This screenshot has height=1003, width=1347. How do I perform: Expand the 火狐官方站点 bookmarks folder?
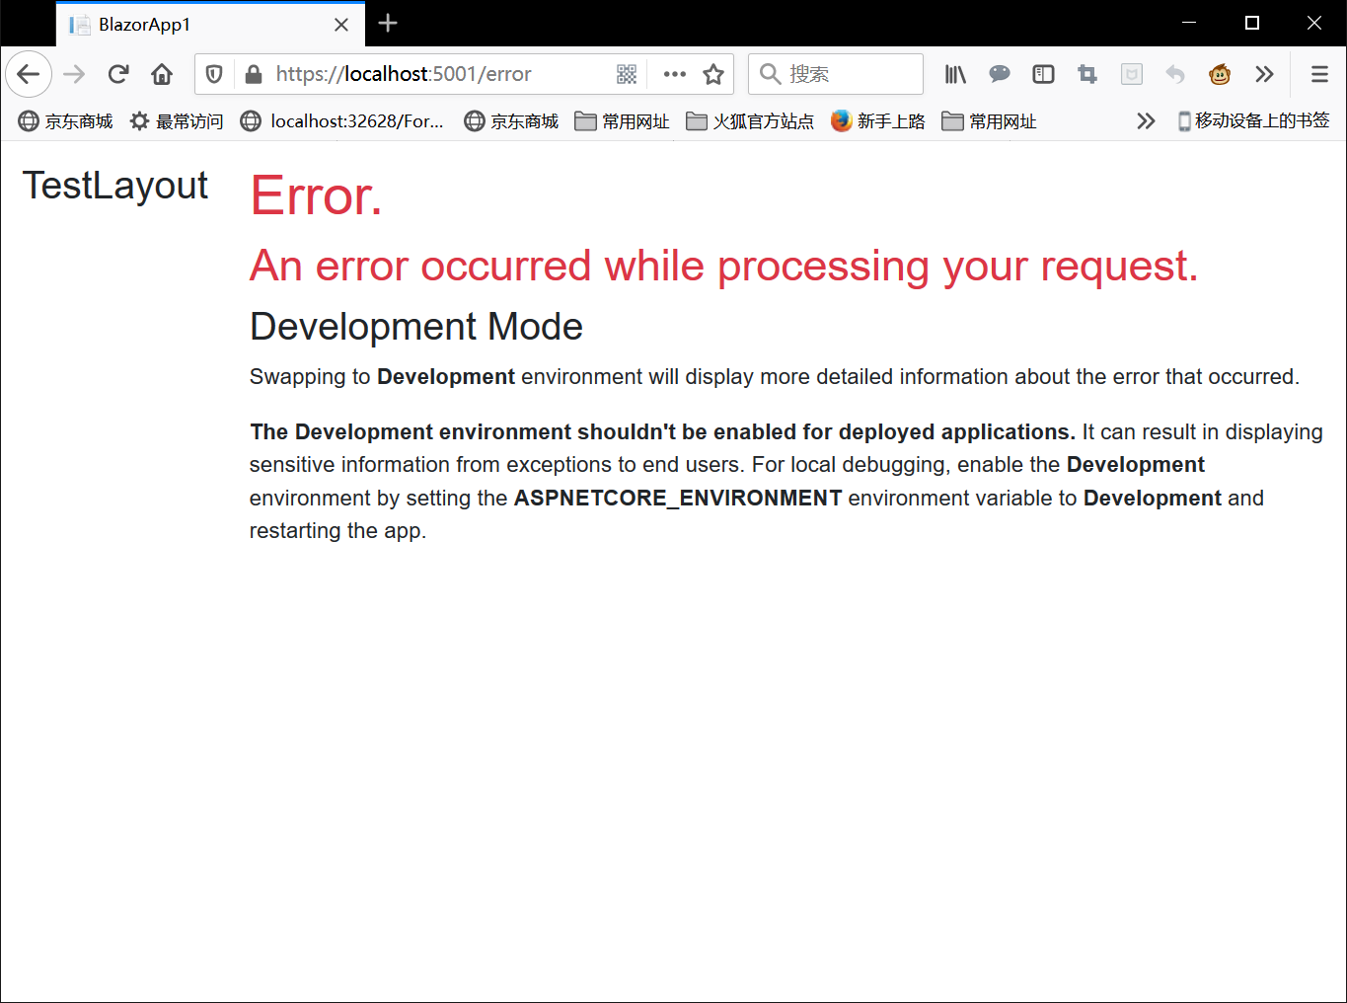click(x=750, y=120)
